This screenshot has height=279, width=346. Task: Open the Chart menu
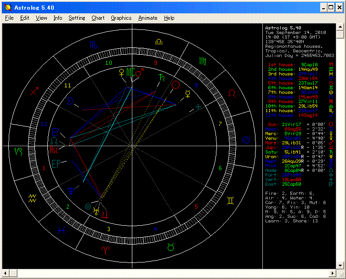point(98,18)
